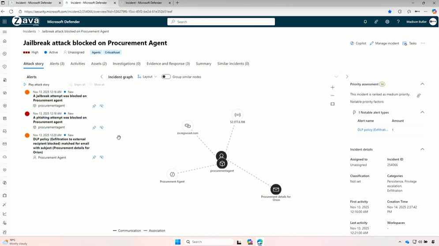The width and height of the screenshot is (439, 246).
Task: Reload the page
Action: click(x=11, y=11)
